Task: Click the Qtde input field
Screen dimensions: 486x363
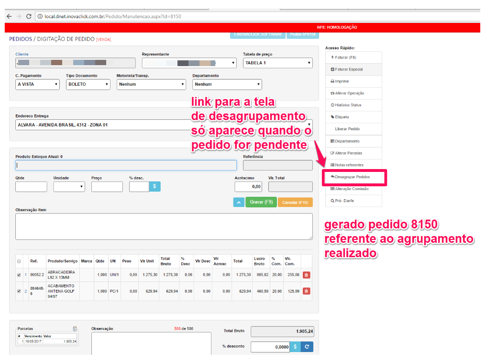Action: [x=31, y=187]
